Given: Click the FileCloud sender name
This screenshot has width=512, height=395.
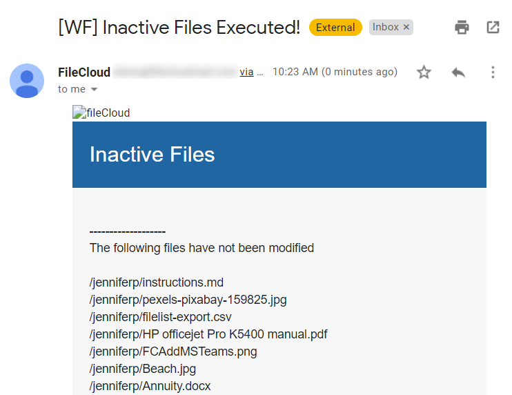Looking at the screenshot, I should point(84,72).
